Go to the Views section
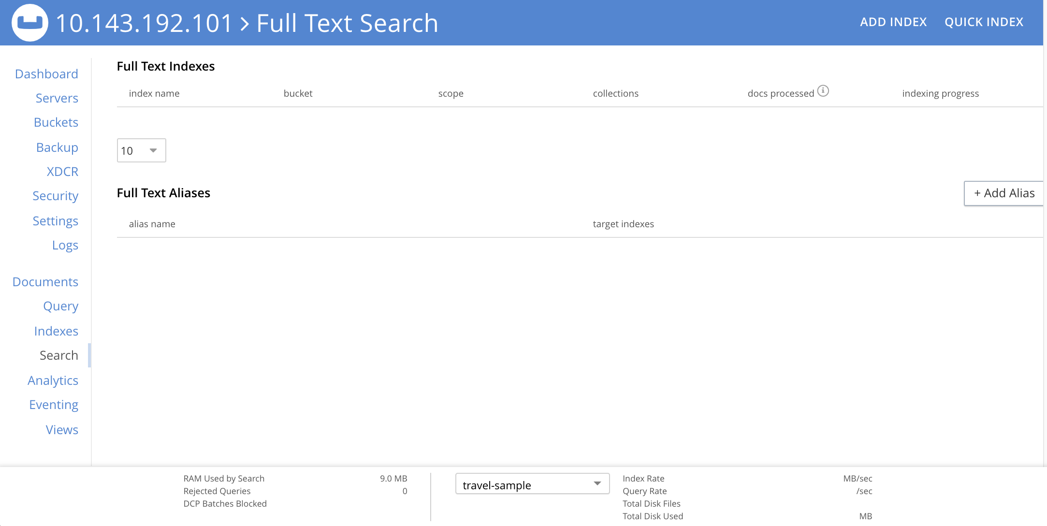Viewport: 1047px width, 526px height. pyautogui.click(x=62, y=430)
